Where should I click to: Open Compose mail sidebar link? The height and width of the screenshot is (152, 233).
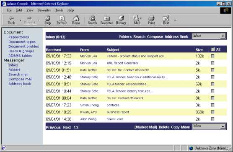(21, 79)
